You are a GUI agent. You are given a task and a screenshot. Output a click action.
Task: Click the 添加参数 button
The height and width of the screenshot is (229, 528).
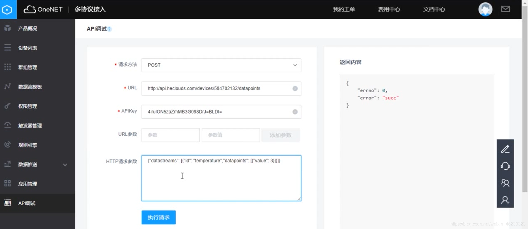(x=281, y=135)
